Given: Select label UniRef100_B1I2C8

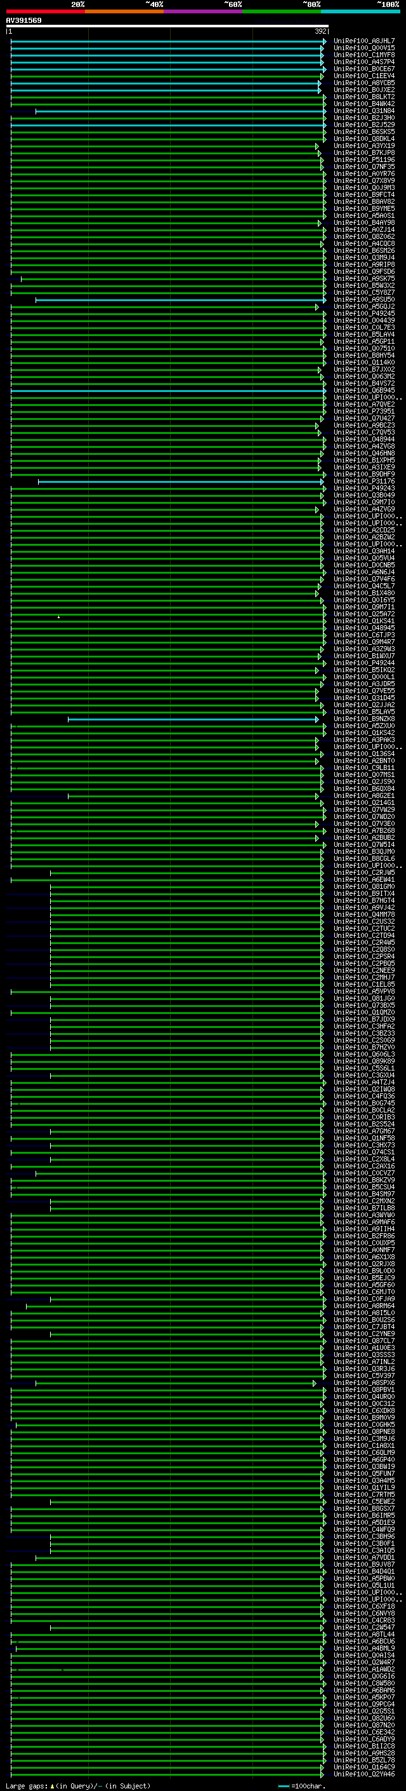Looking at the screenshot, I should point(363,1747).
